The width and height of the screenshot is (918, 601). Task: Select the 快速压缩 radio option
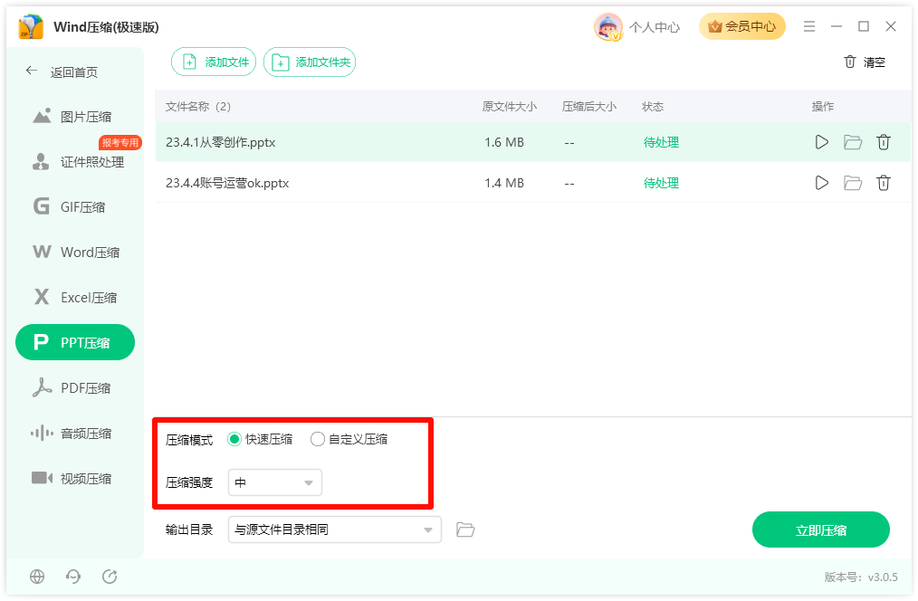click(260, 440)
